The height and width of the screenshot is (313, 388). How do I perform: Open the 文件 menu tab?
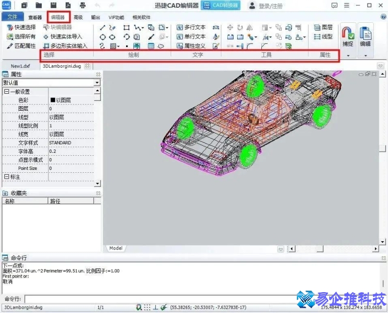click(x=13, y=16)
